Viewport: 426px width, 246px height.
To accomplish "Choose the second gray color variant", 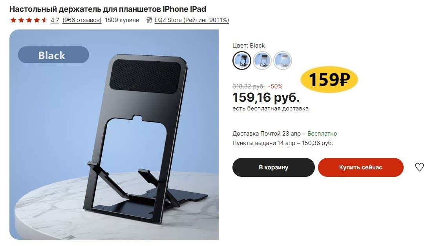I will tap(262, 61).
